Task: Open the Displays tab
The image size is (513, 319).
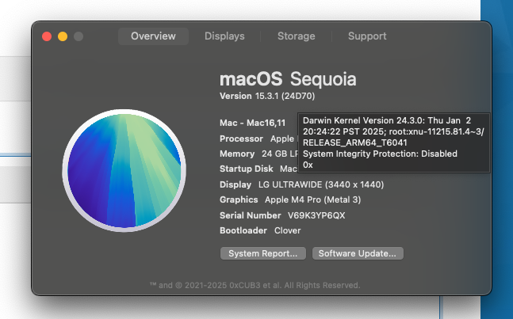Action: tap(224, 36)
